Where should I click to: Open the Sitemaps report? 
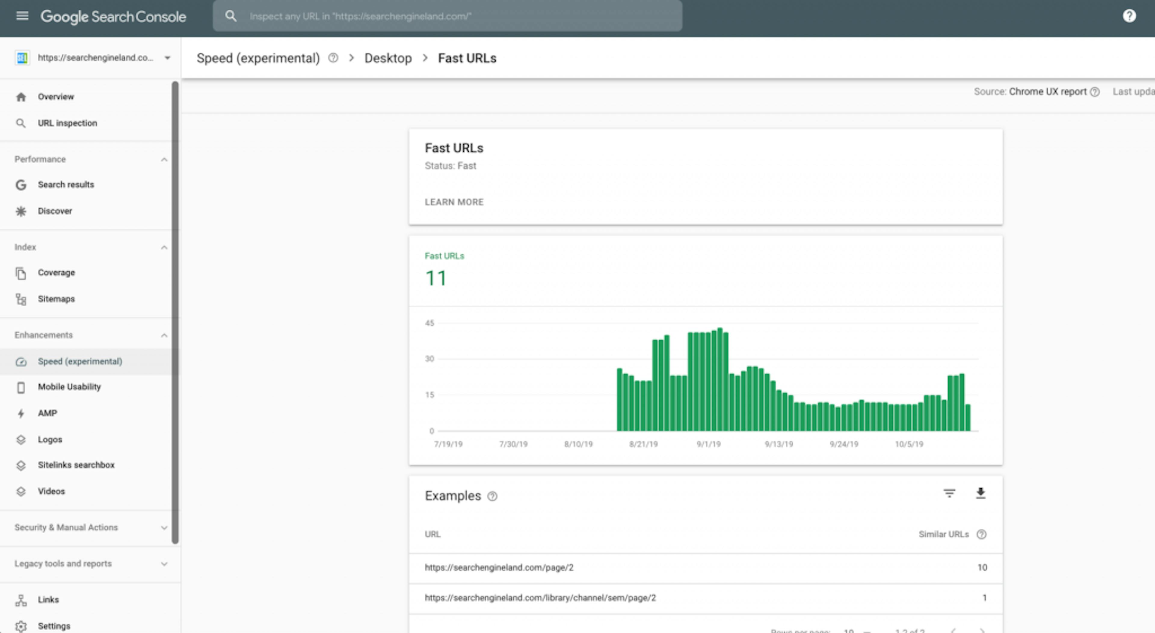pos(56,299)
